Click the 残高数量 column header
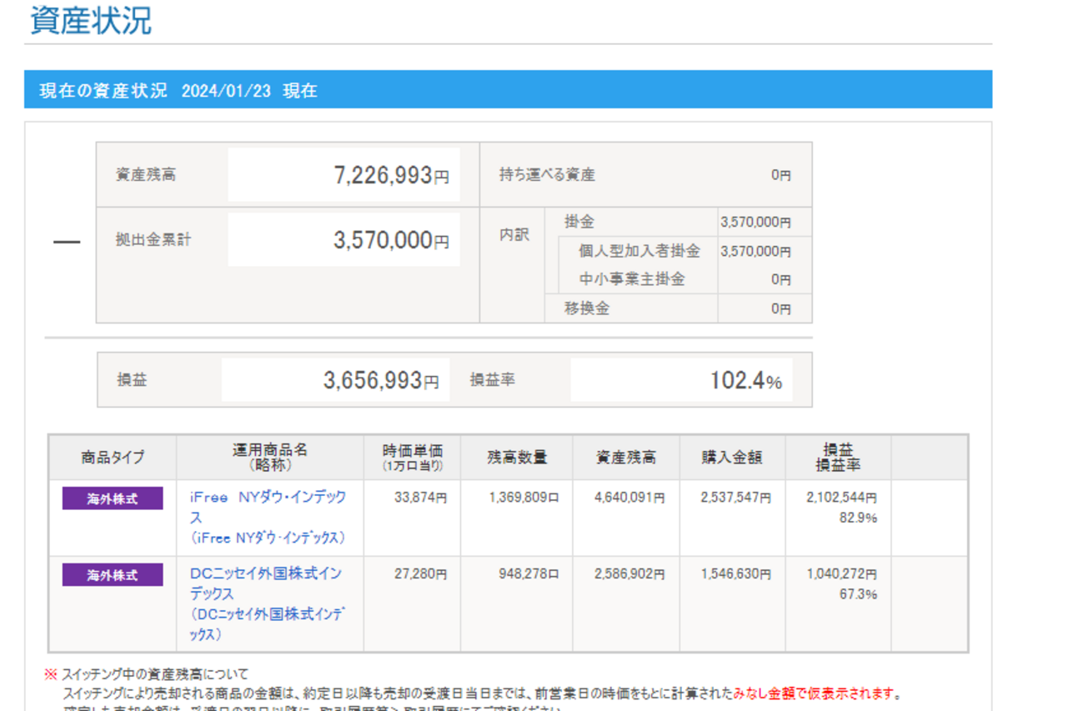This screenshot has height=711, width=1083. pos(517,458)
